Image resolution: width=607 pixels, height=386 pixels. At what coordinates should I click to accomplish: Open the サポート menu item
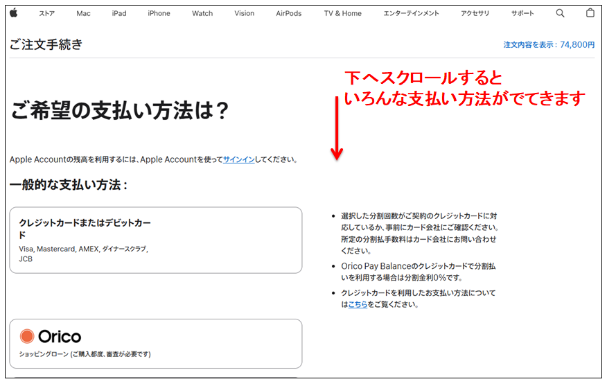(x=522, y=14)
